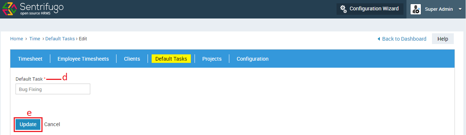Click the Back to Dashboard arrow icon
The image size is (466, 135).
[x=378, y=39]
